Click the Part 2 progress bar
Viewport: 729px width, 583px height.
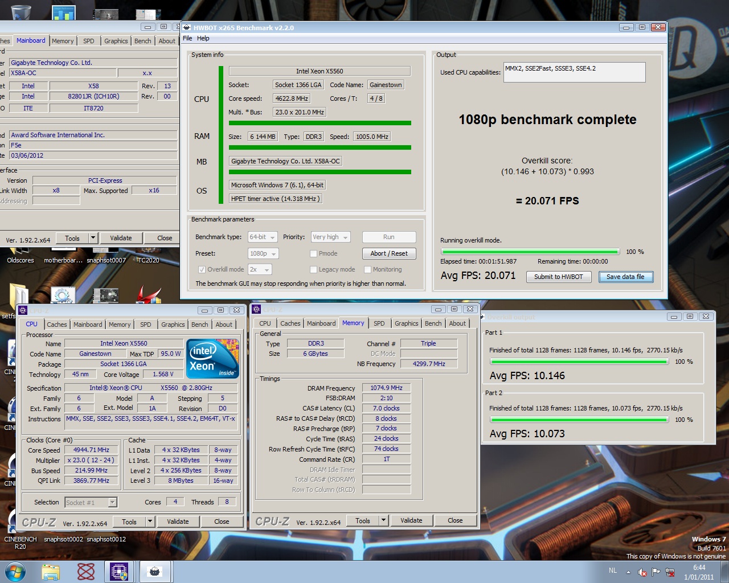point(579,420)
